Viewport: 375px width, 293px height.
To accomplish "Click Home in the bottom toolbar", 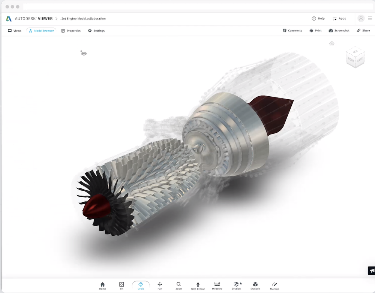I will [102, 285].
